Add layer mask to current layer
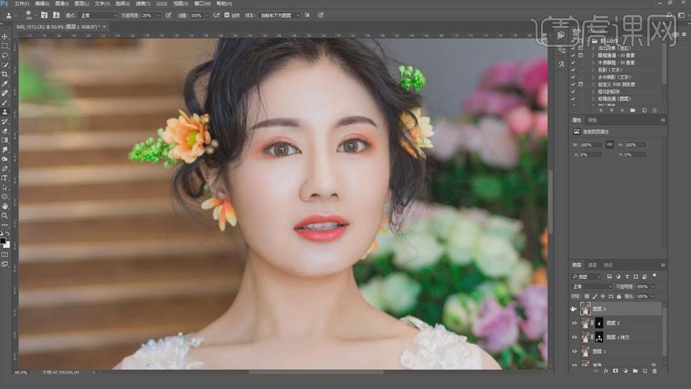Image resolution: width=691 pixels, height=389 pixels. 616,371
